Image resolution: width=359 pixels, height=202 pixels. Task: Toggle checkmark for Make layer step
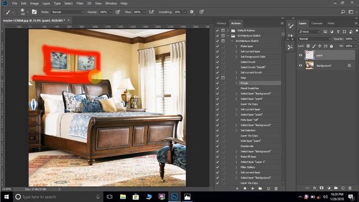pyautogui.click(x=217, y=46)
